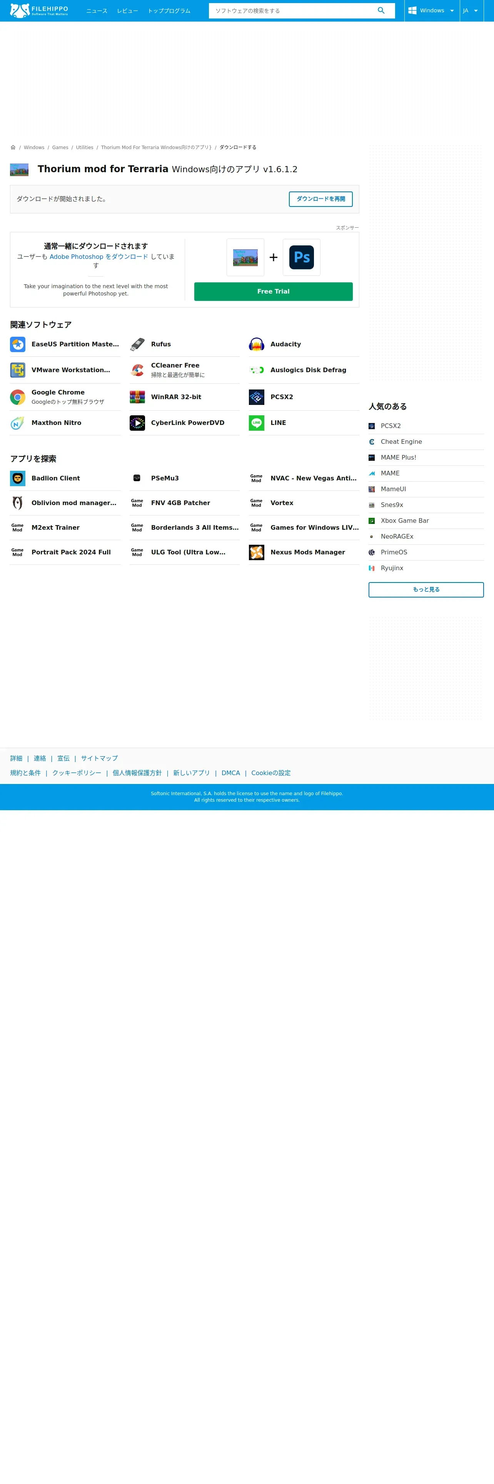Screen dimensions: 494x1484
Task: Click the Auslogics Disk Defrag icon
Action: point(257,370)
